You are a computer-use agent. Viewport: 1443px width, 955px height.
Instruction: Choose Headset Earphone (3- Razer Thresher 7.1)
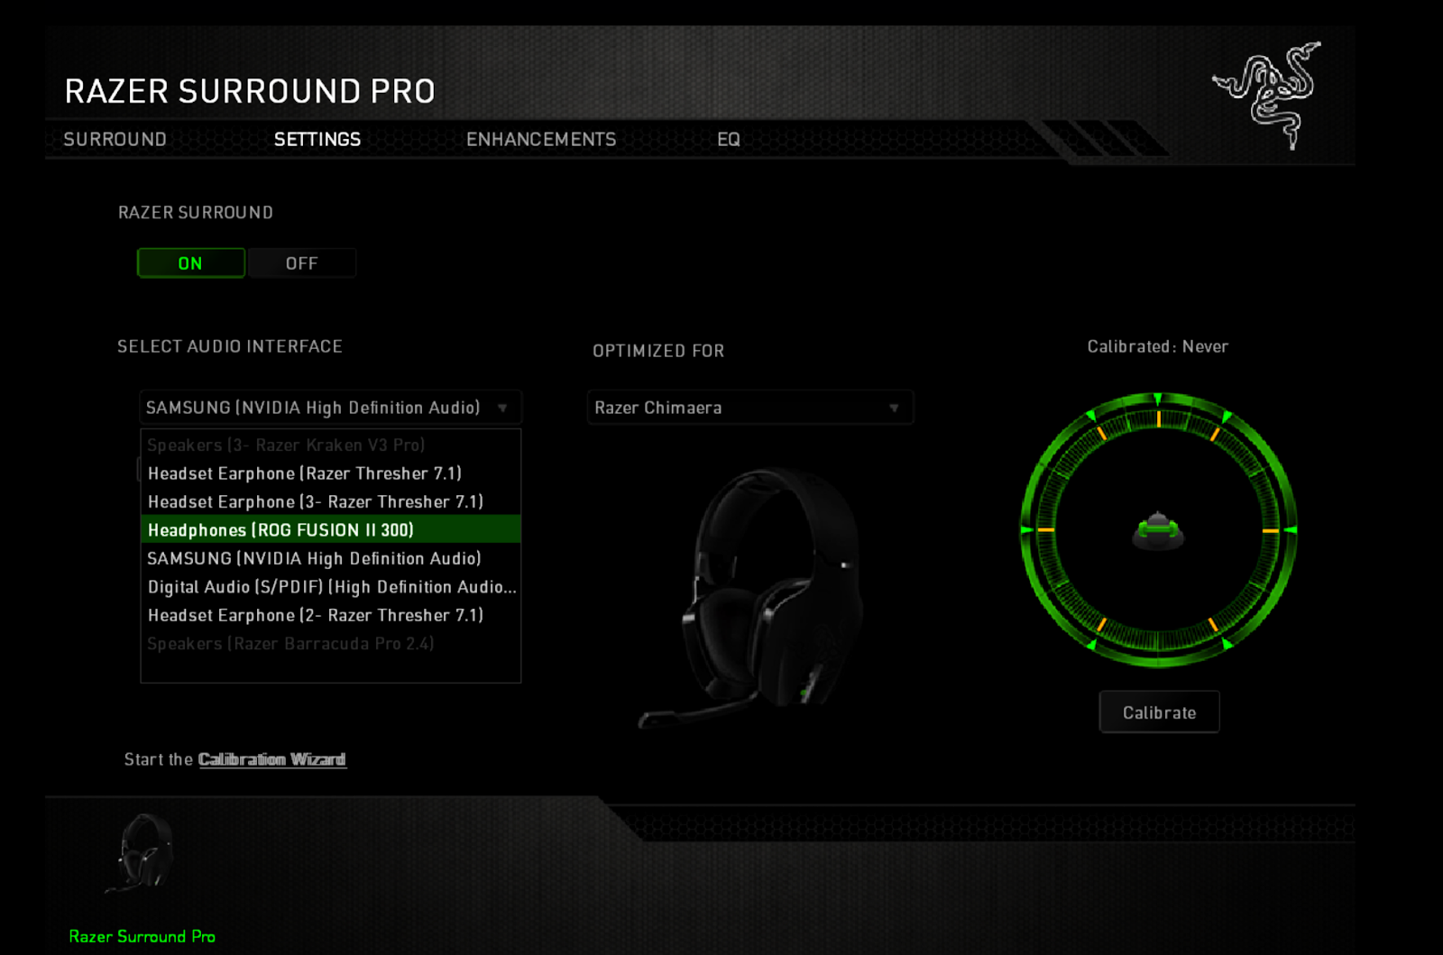click(x=331, y=501)
